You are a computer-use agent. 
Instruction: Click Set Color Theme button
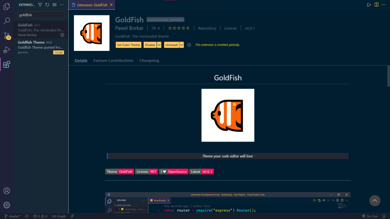point(129,45)
